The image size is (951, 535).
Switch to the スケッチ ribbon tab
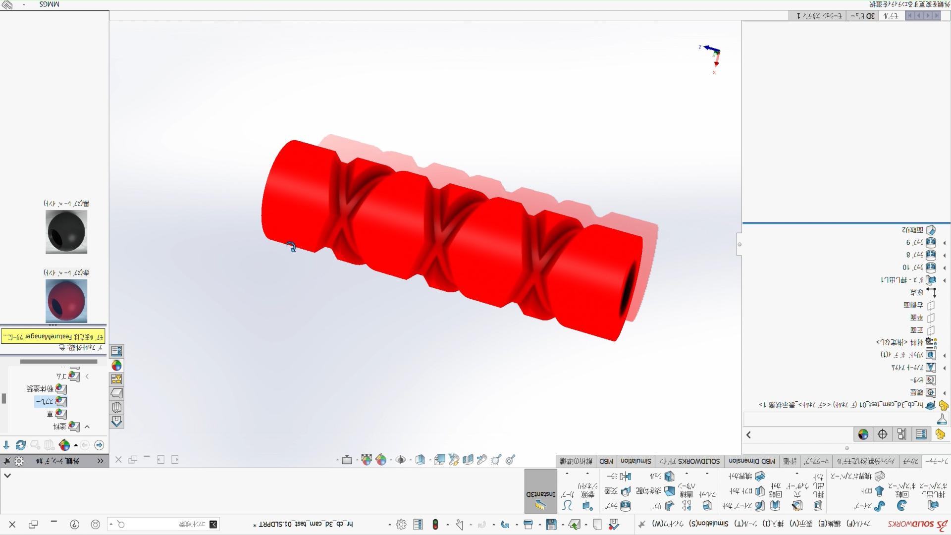point(910,461)
